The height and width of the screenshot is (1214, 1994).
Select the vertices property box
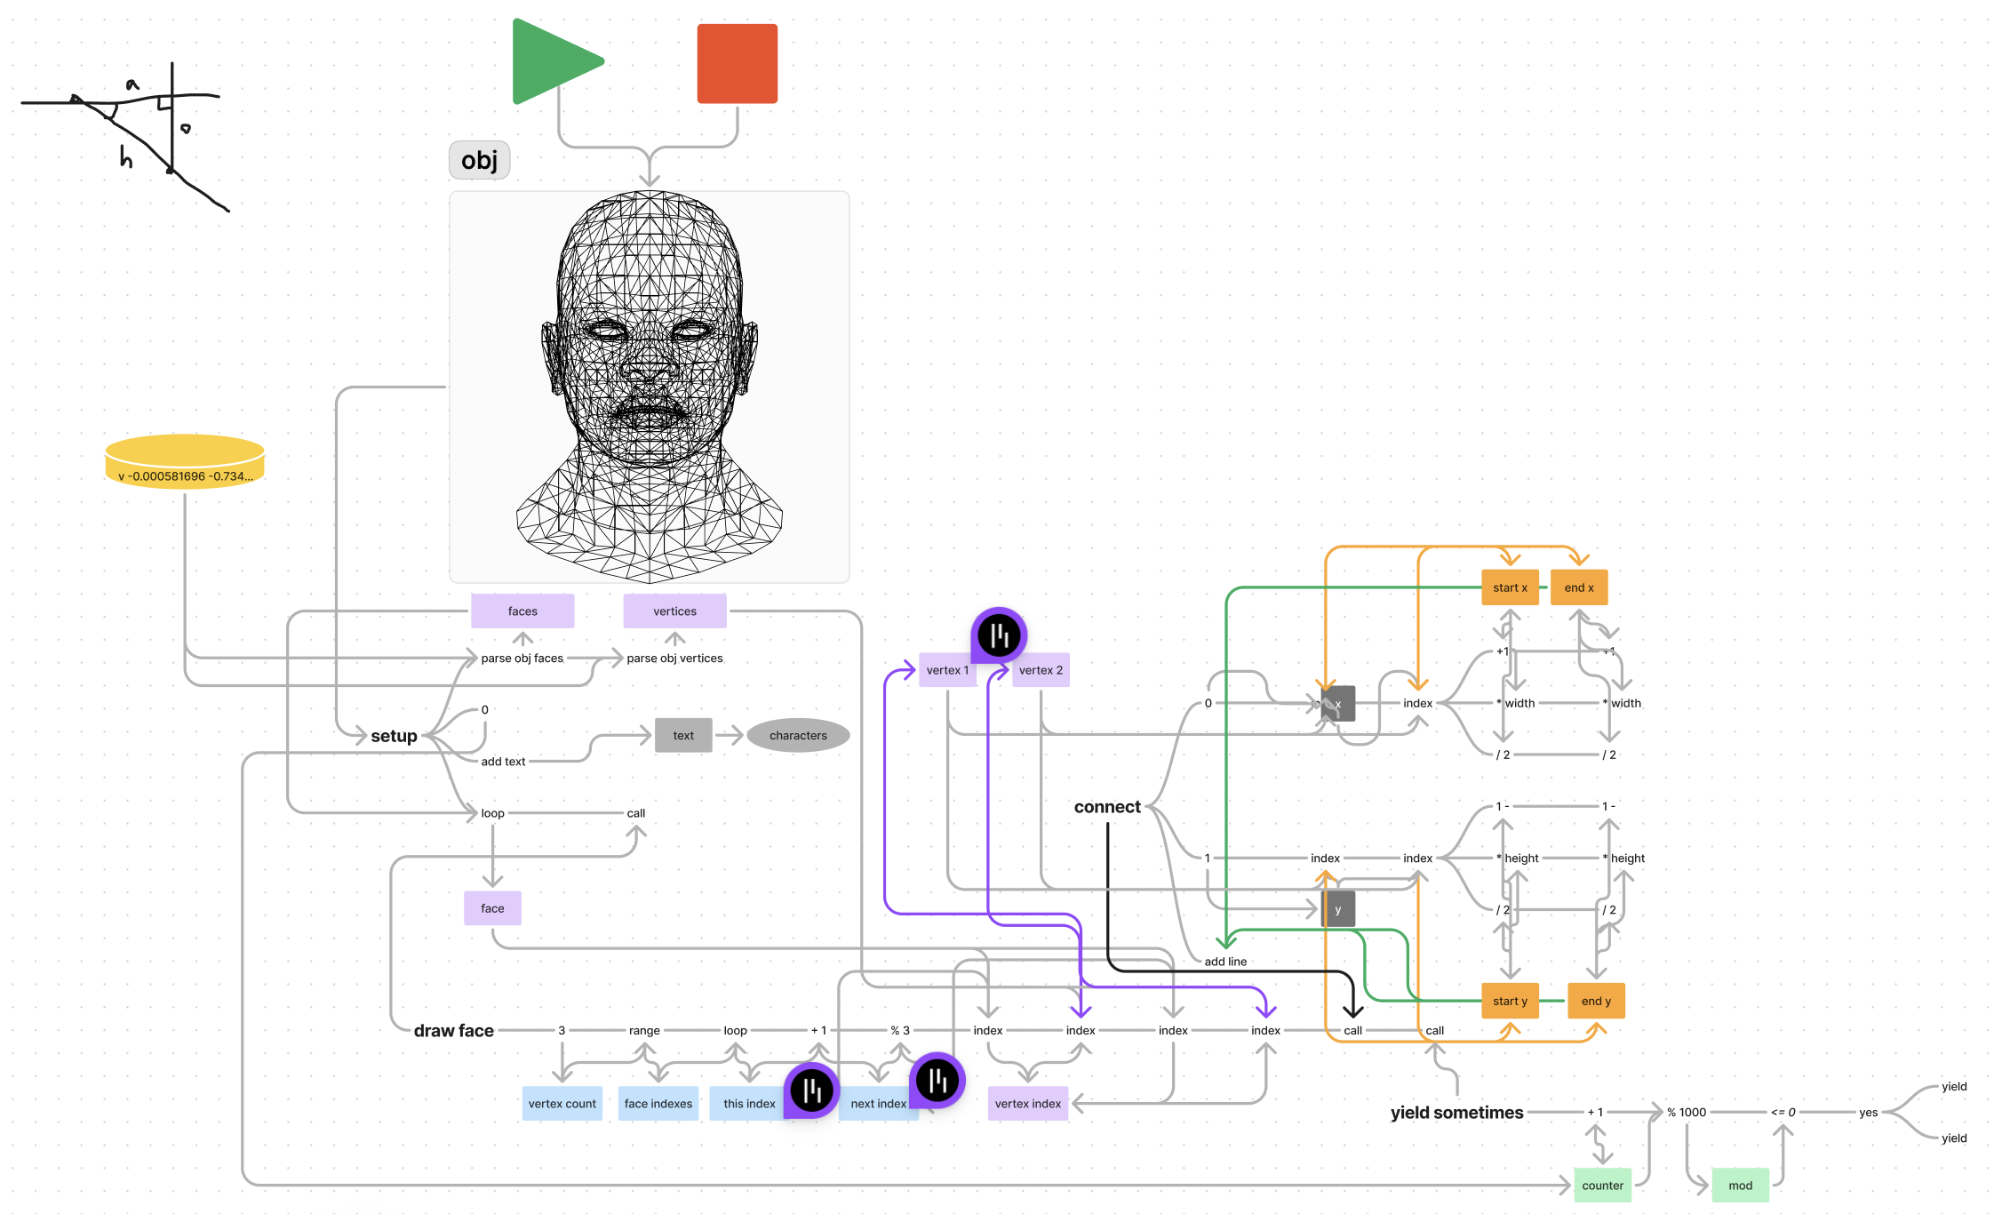coord(674,611)
